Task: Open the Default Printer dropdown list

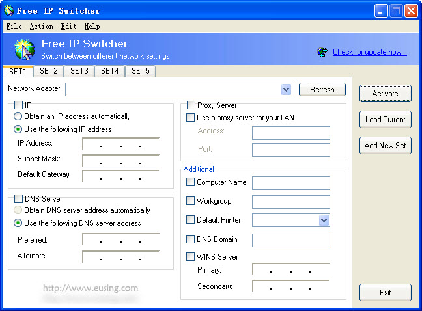Action: [324, 221]
